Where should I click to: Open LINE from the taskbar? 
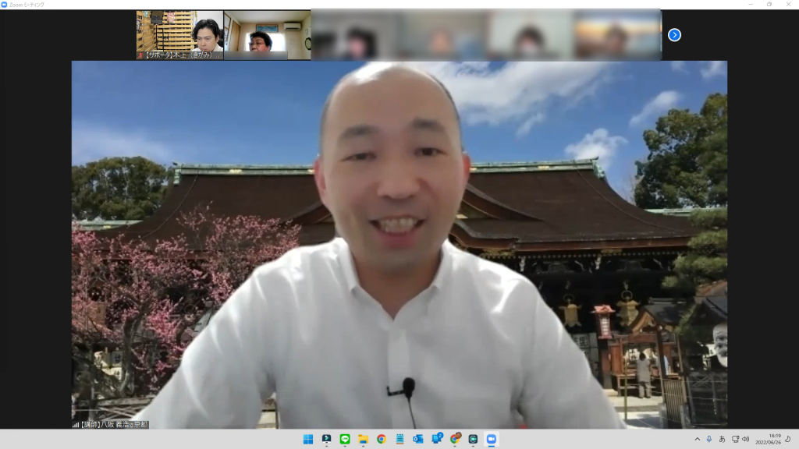point(345,439)
